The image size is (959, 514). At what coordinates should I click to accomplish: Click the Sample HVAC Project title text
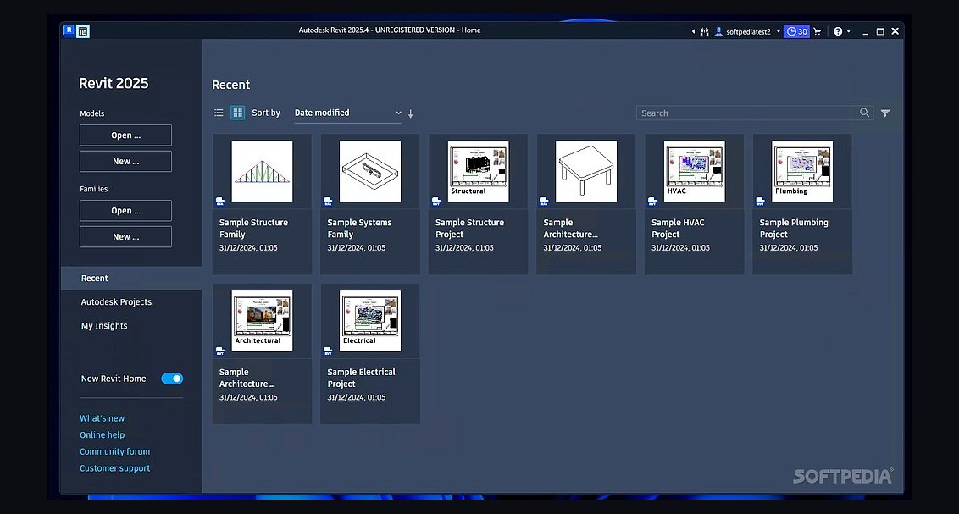click(678, 229)
